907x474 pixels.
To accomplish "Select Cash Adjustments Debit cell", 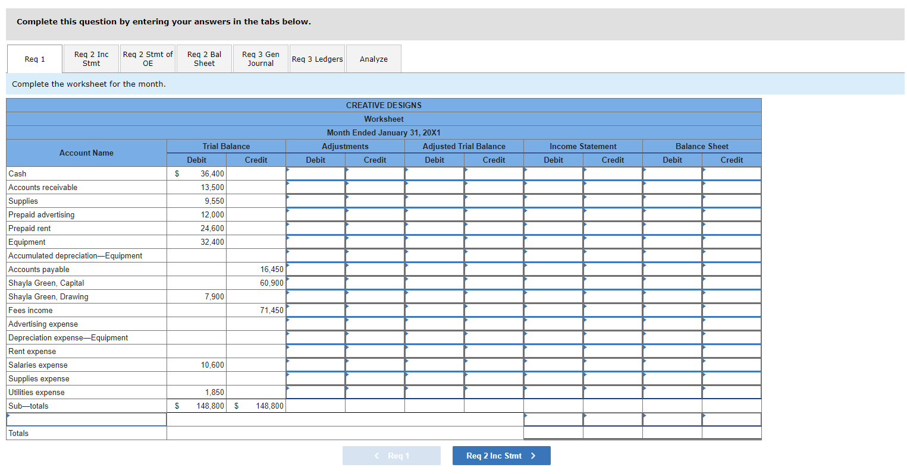I will (x=315, y=173).
